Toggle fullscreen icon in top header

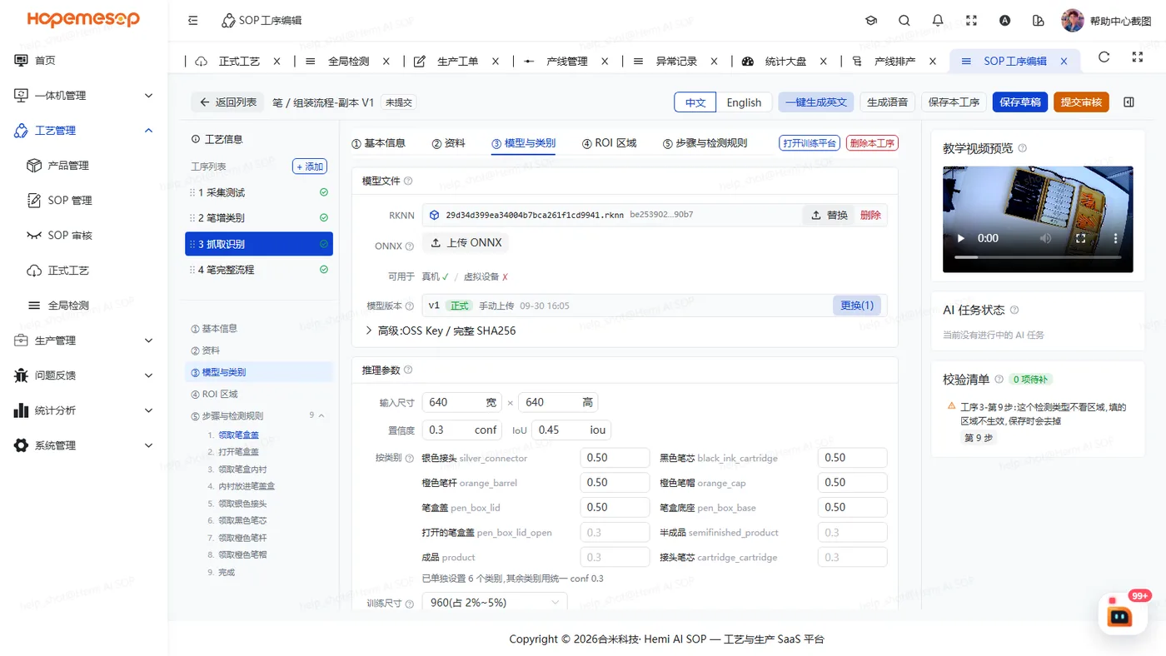[x=971, y=20]
